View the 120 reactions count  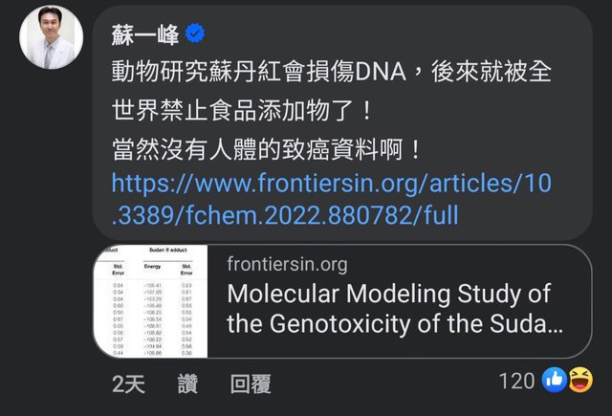(516, 382)
